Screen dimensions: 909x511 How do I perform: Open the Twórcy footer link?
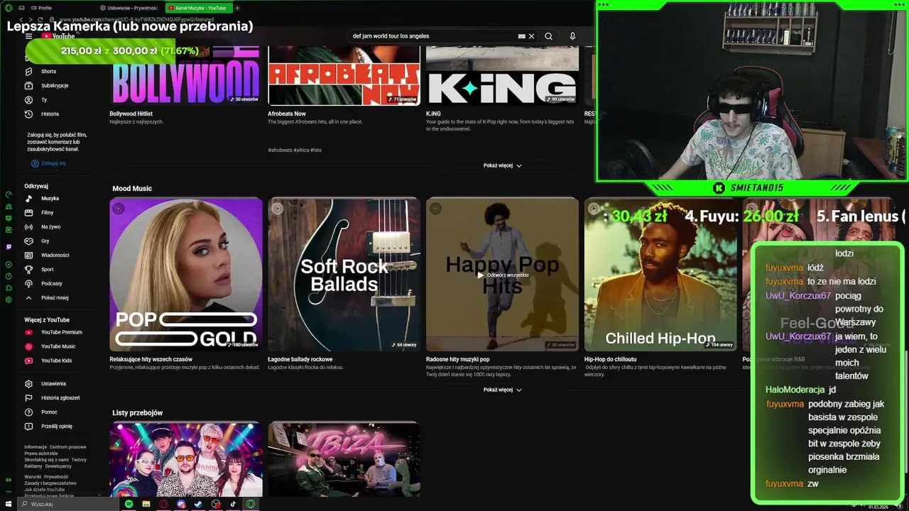[x=79, y=460]
